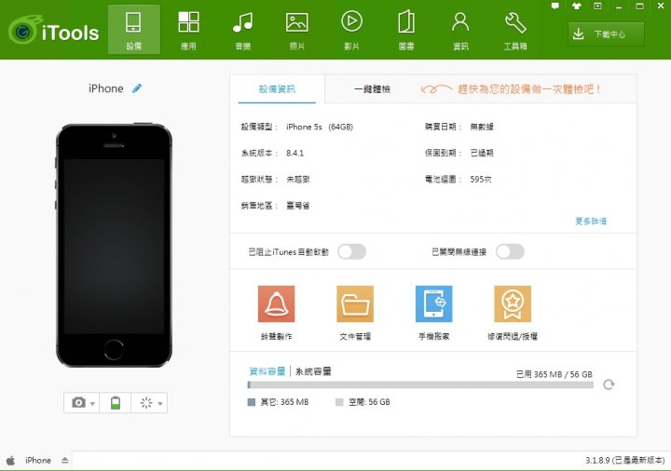Click the Apple logo in status bar

[x=10, y=461]
